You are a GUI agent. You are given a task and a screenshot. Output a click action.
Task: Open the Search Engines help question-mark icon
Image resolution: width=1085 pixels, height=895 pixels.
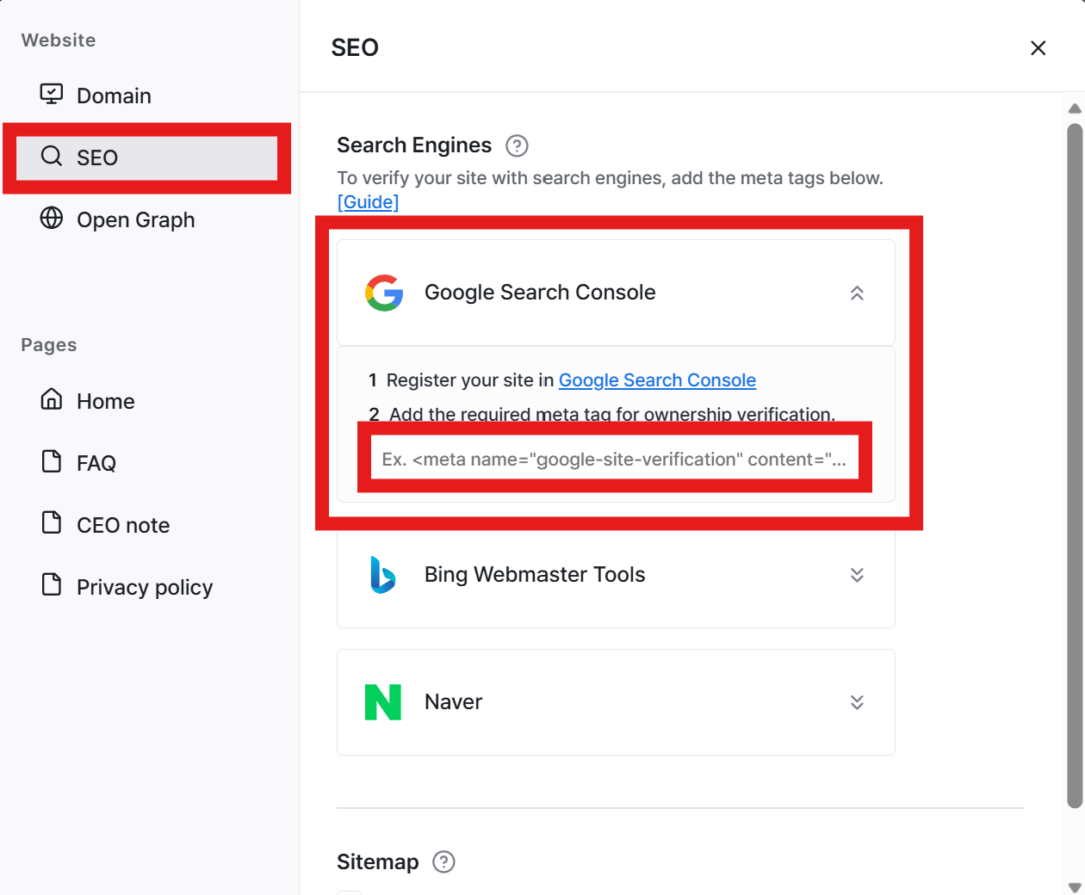(517, 145)
